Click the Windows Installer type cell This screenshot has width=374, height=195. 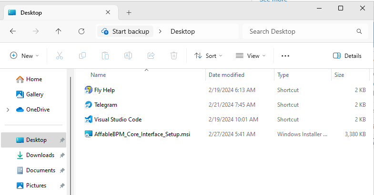(x=302, y=134)
